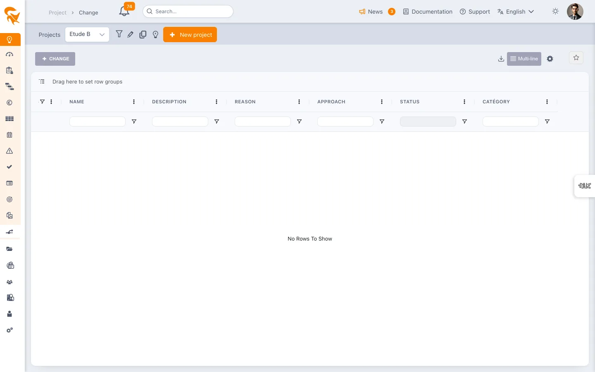Open dashboard gauge icon in sidebar
Image resolution: width=595 pixels, height=372 pixels.
[10, 55]
